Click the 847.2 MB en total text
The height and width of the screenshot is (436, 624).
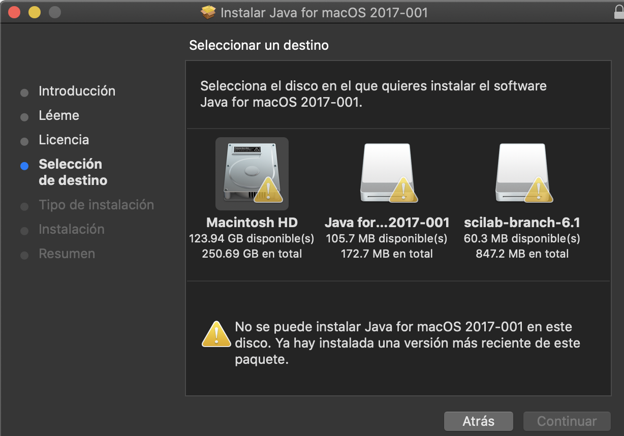pos(522,254)
